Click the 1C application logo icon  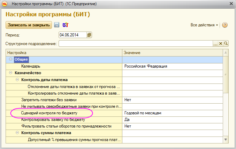5,4
